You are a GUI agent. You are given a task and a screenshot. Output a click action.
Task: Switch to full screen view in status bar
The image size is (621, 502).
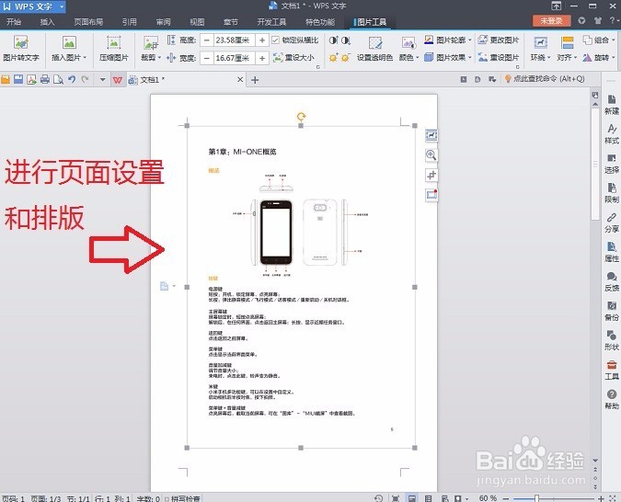[395, 498]
